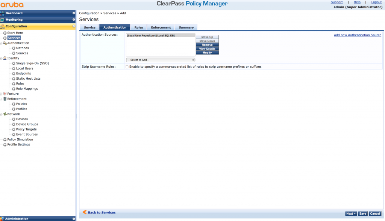
Task: Click the gear icon beside Endpoints
Action: pyautogui.click(x=14, y=73)
